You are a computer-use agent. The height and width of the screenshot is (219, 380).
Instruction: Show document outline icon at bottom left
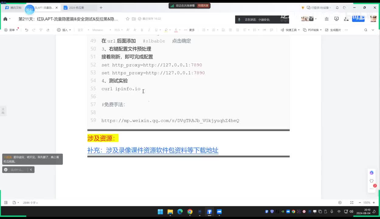coord(6,203)
